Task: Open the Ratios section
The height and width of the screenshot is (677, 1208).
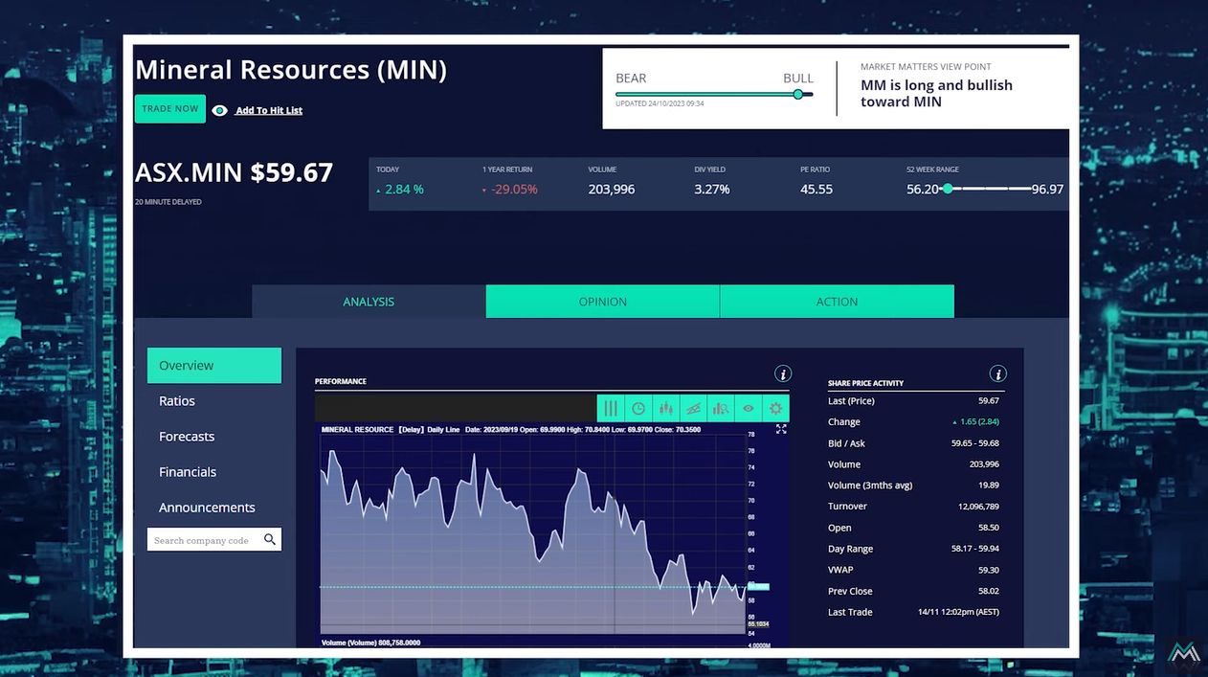Action: pyautogui.click(x=177, y=401)
